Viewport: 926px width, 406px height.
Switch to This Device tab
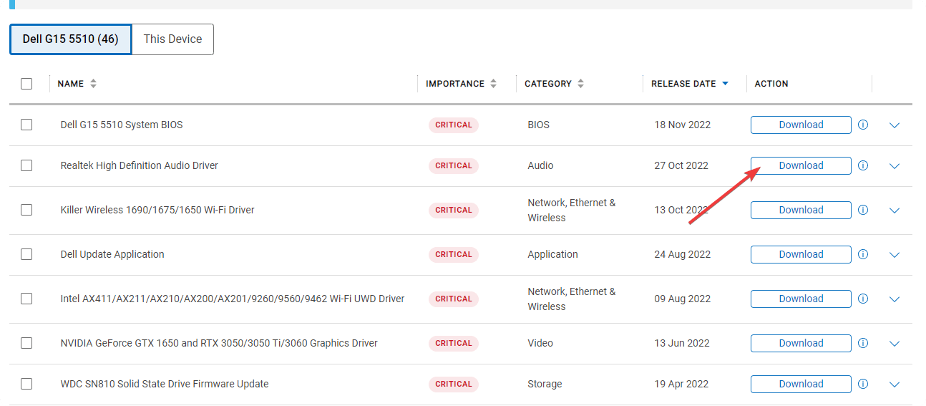pyautogui.click(x=172, y=39)
